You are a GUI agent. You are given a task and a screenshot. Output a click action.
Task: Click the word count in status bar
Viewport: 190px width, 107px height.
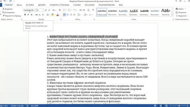pos(17,106)
